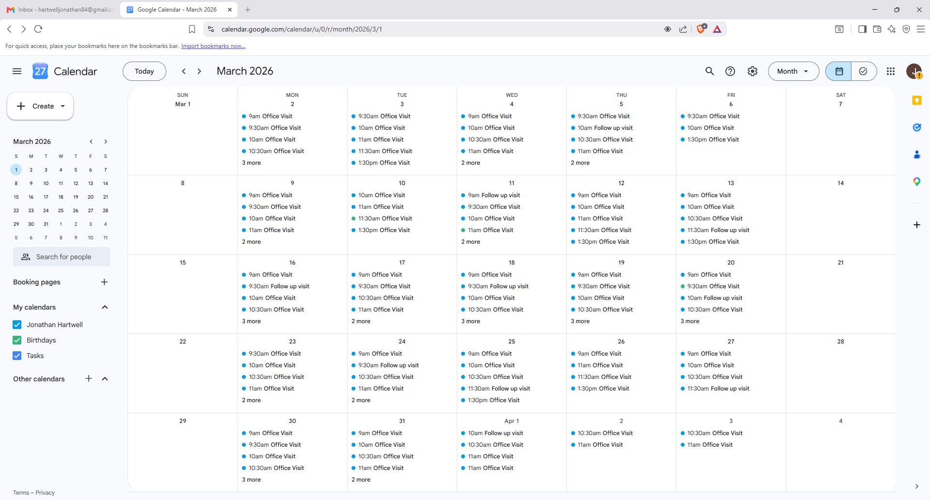Collapse the My calendars section
The width and height of the screenshot is (930, 500).
pyautogui.click(x=105, y=307)
